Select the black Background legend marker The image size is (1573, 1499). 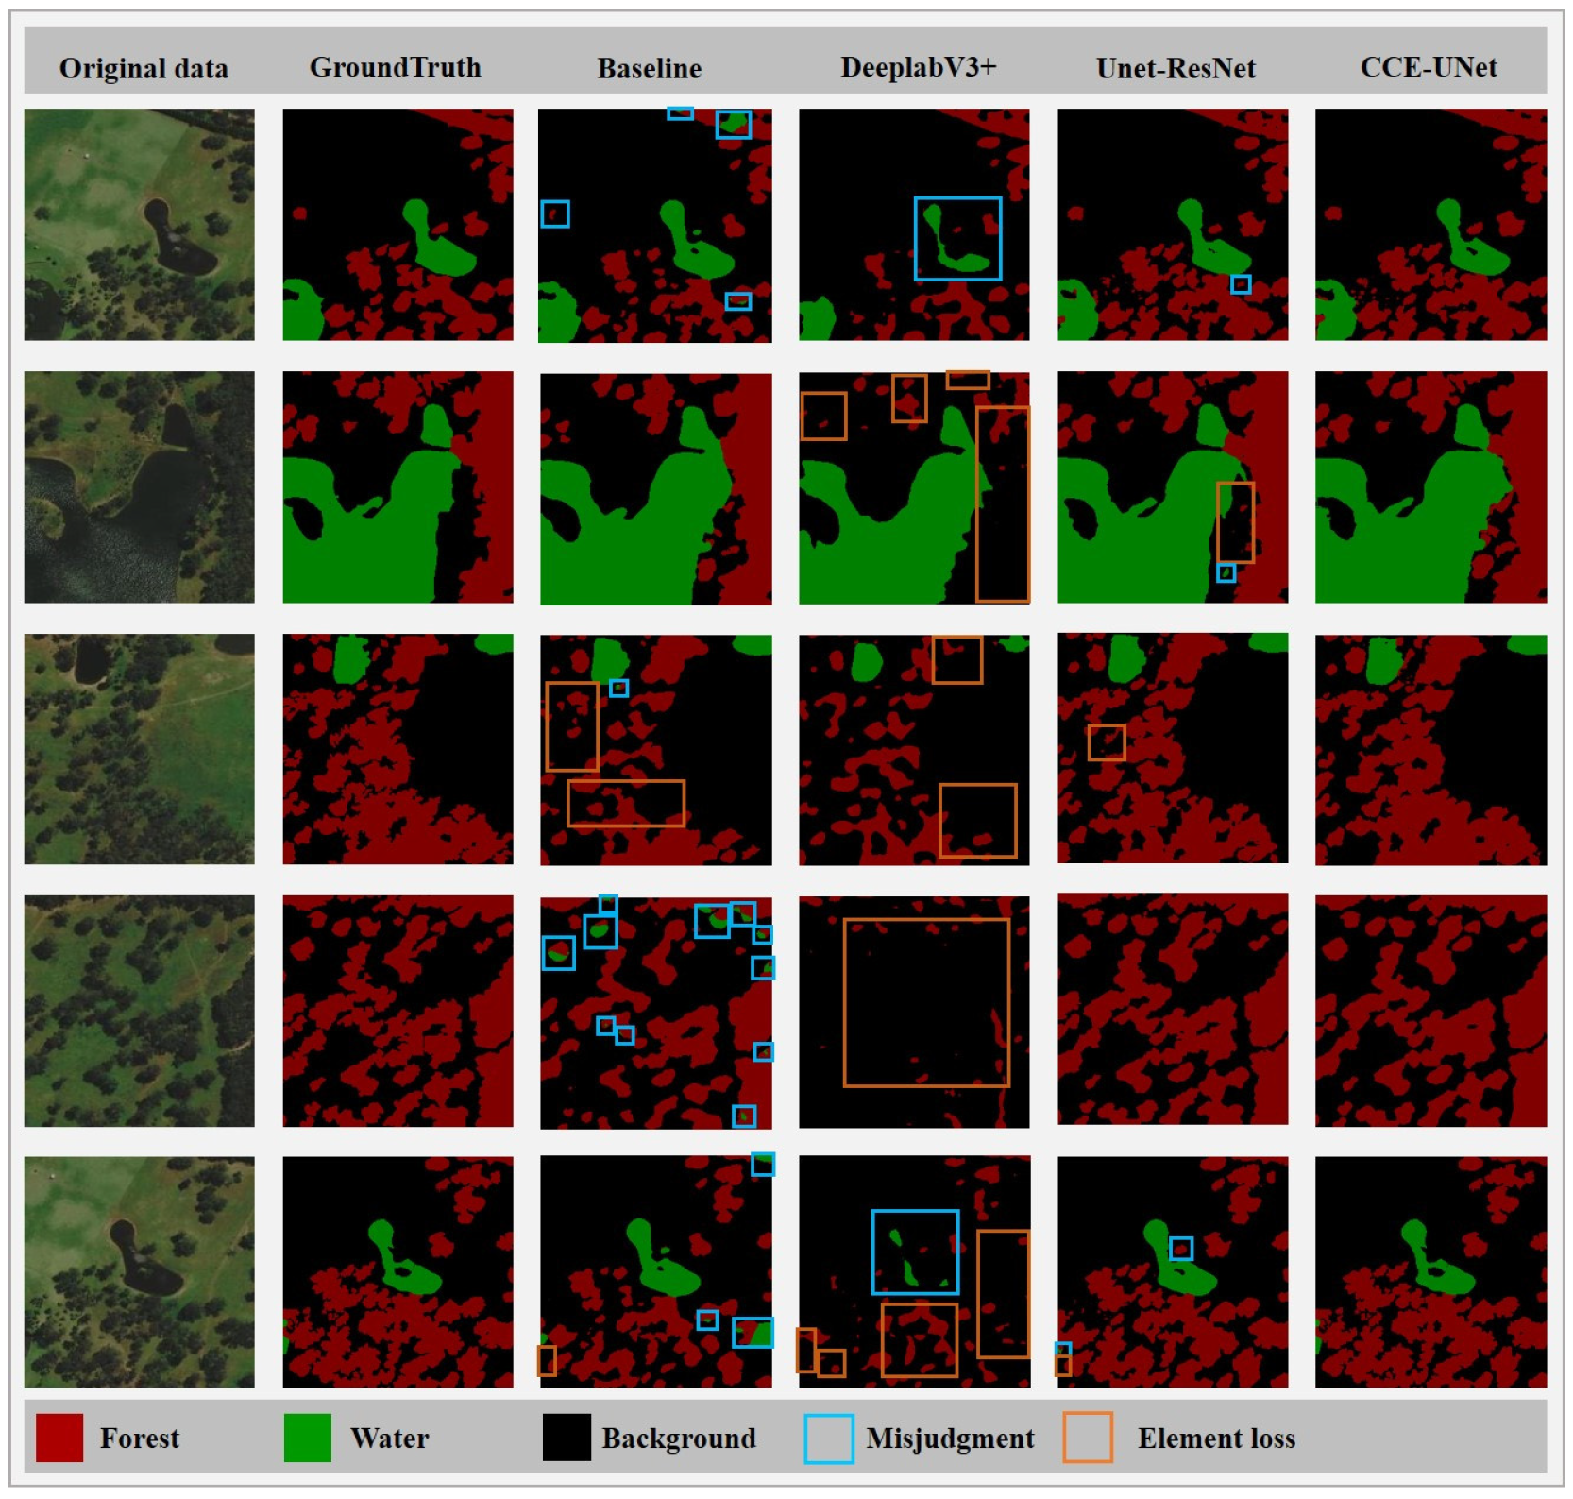click(567, 1437)
